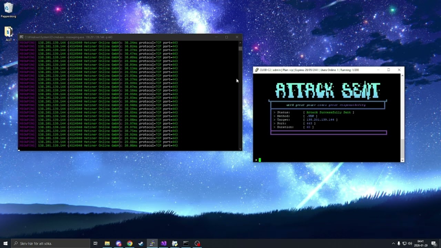This screenshot has width=441, height=248.
Task: Open Task View on the taskbar
Action: (95, 243)
